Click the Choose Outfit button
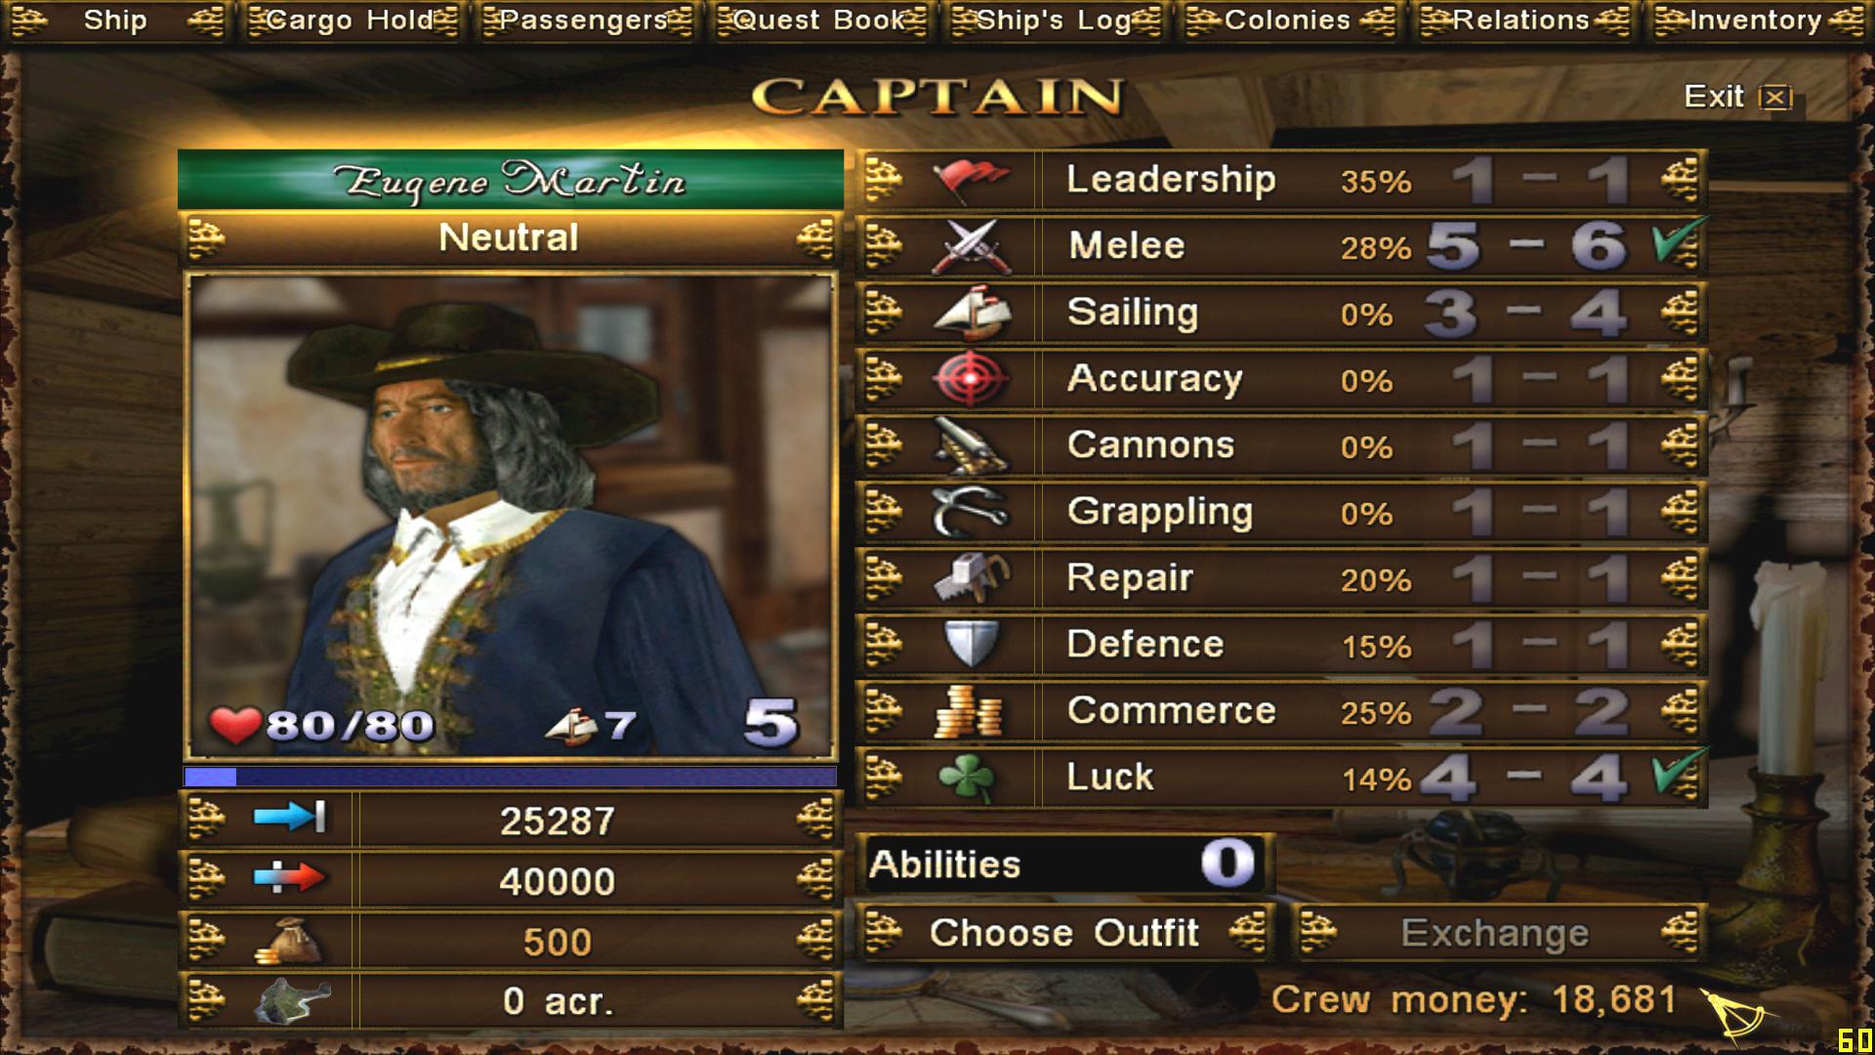1875x1055 pixels. pos(1064,933)
